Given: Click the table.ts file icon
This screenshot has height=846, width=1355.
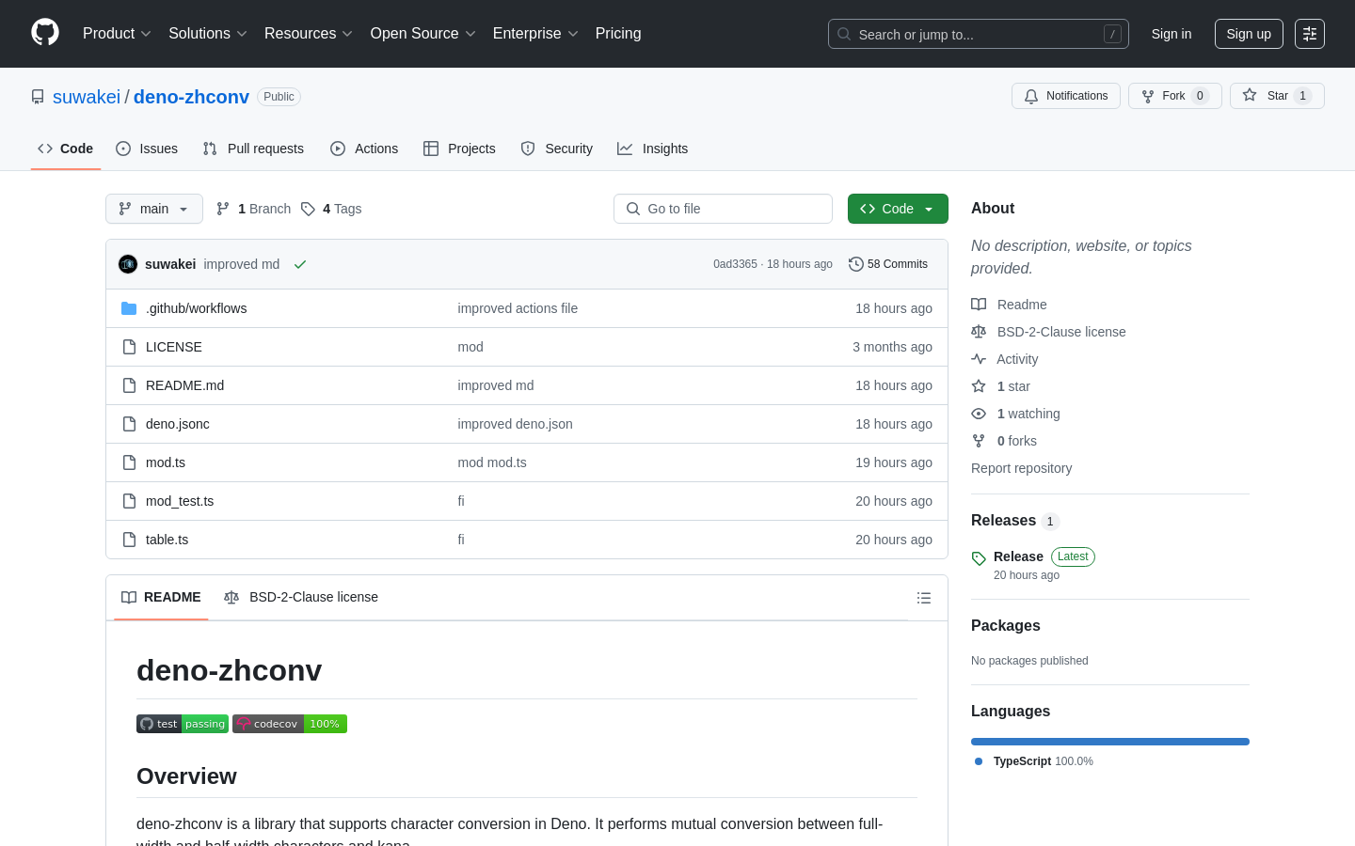Looking at the screenshot, I should coord(129,540).
